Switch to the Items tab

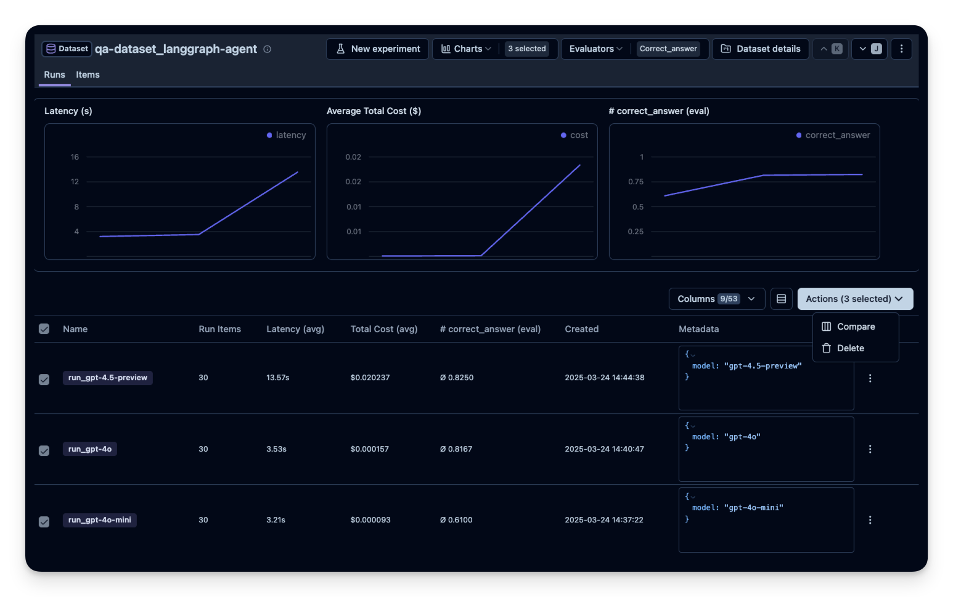[x=88, y=75]
